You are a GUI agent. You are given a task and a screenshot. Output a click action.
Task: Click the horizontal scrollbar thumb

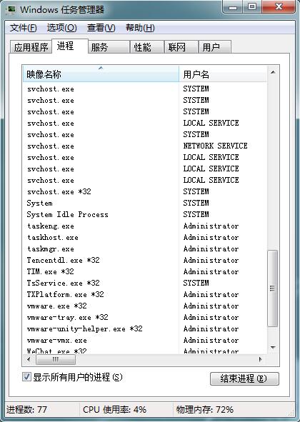tap(56, 359)
